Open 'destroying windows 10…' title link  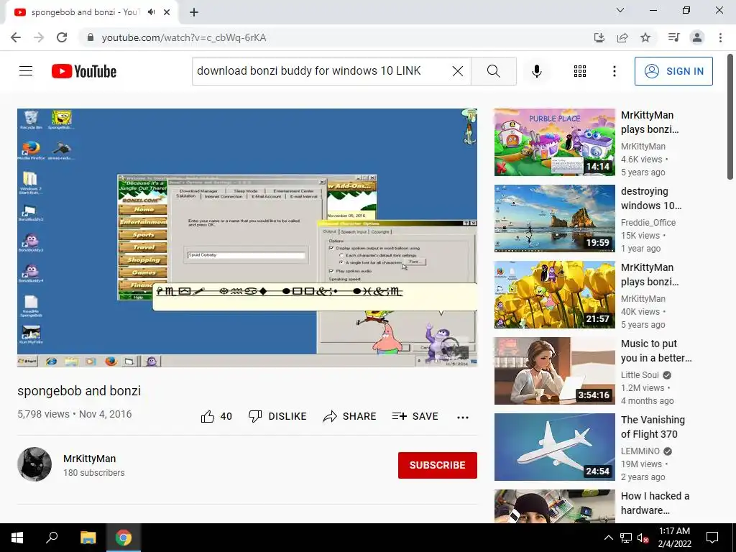pos(651,198)
